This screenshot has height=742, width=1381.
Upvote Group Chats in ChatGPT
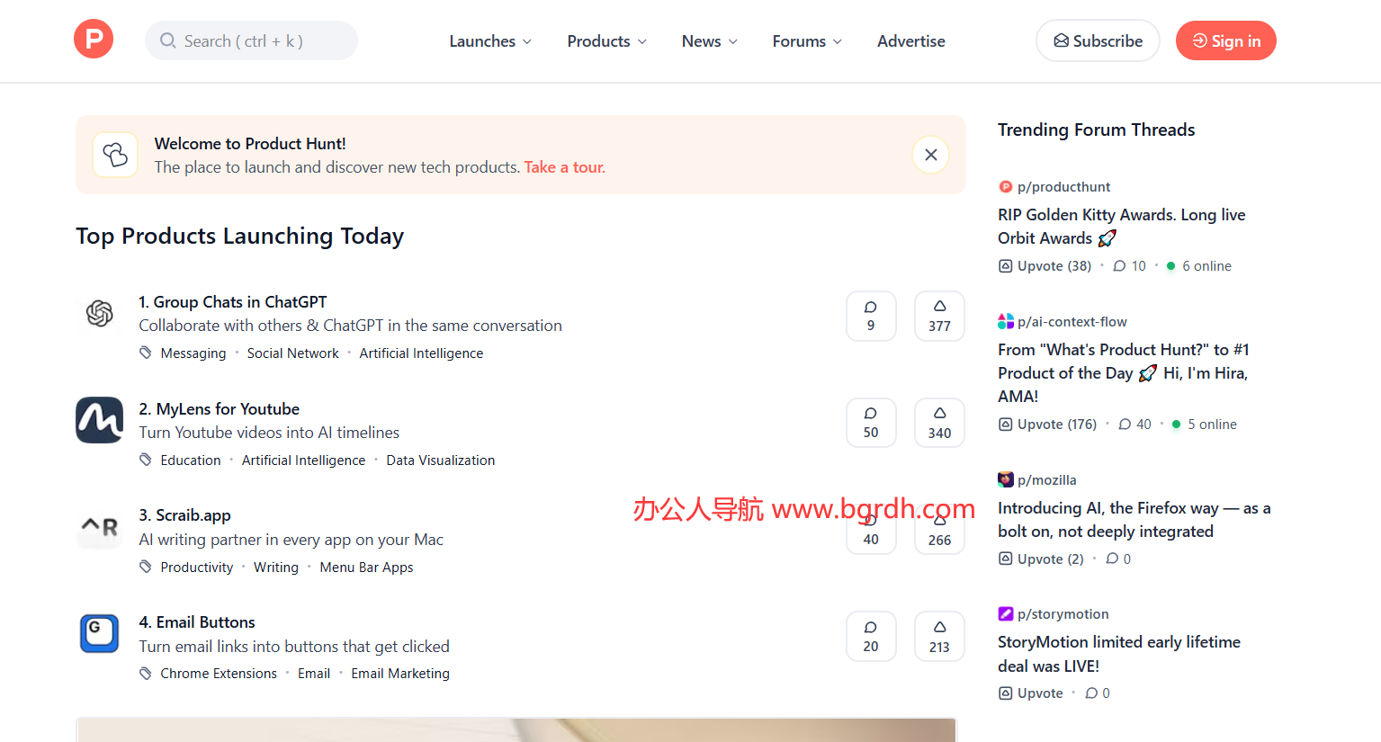938,316
